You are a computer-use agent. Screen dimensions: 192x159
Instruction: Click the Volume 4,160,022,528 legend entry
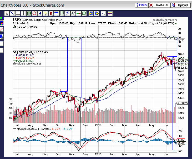pyautogui.click(x=29, y=64)
